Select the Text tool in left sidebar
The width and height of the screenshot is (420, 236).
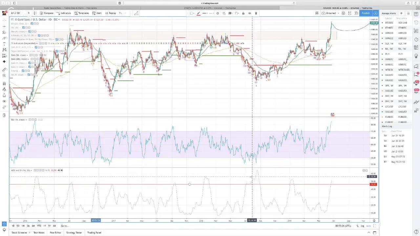pos(4,44)
